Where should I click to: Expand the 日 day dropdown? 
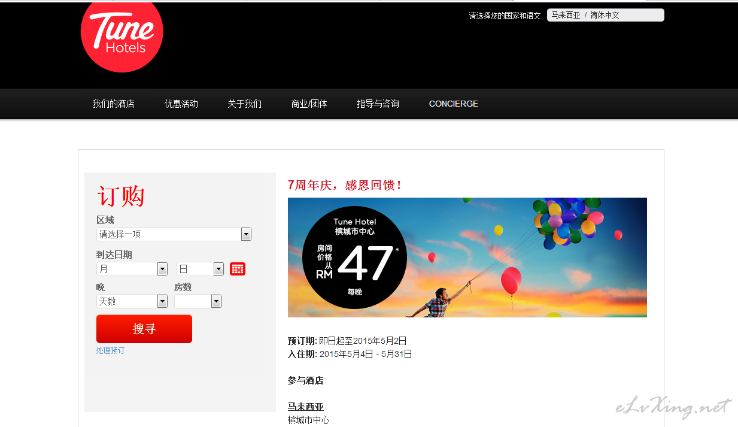coord(200,269)
